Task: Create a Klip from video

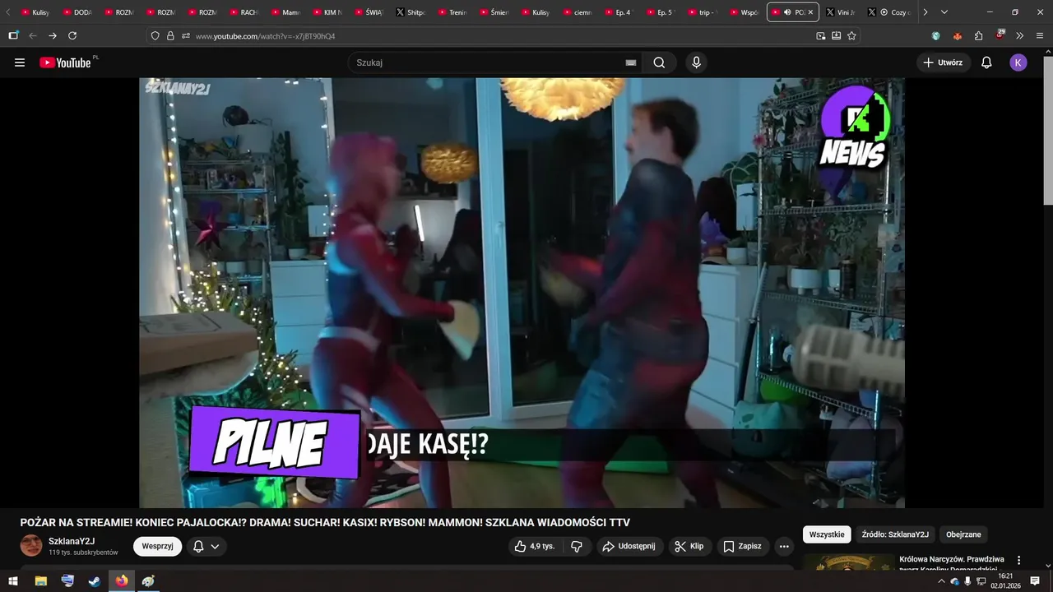Action: (x=689, y=546)
